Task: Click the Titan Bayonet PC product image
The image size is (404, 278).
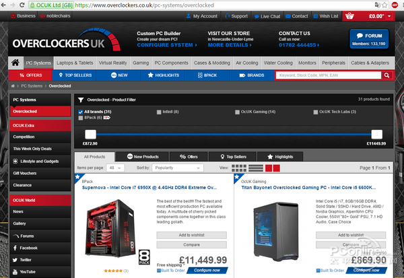Action: click(275, 231)
